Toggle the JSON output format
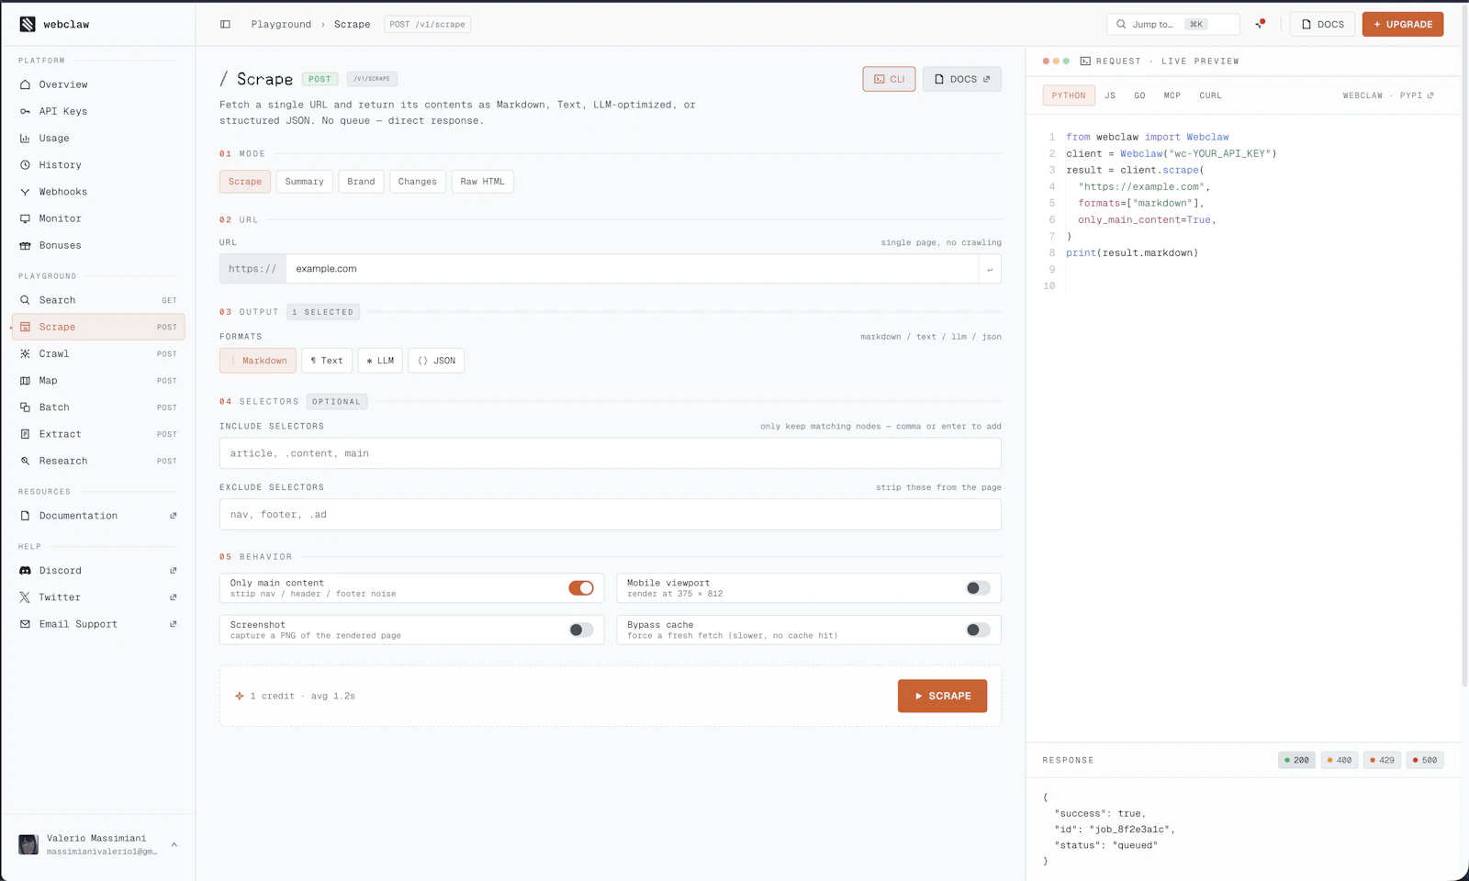Viewport: 1469px width, 881px height. [436, 361]
